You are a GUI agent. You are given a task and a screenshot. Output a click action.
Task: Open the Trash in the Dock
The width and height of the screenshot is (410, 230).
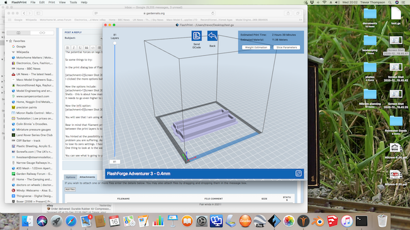coord(382,221)
